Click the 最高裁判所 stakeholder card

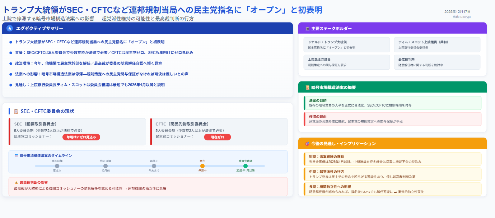point(438,62)
